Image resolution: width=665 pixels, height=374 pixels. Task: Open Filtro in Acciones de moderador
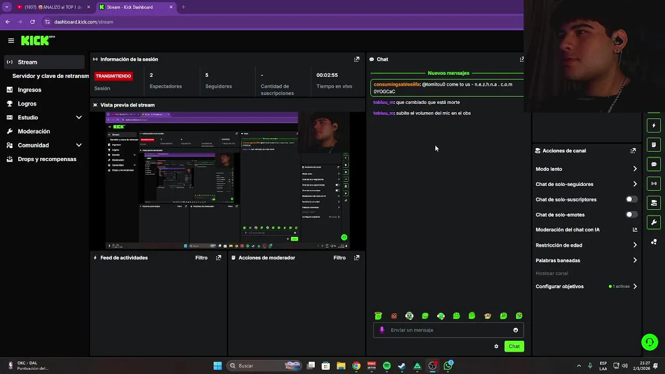point(339,258)
